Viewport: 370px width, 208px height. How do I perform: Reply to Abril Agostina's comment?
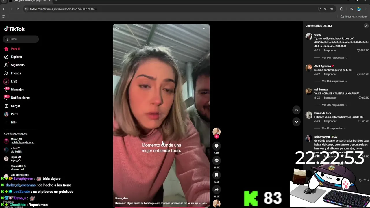[x=330, y=74]
